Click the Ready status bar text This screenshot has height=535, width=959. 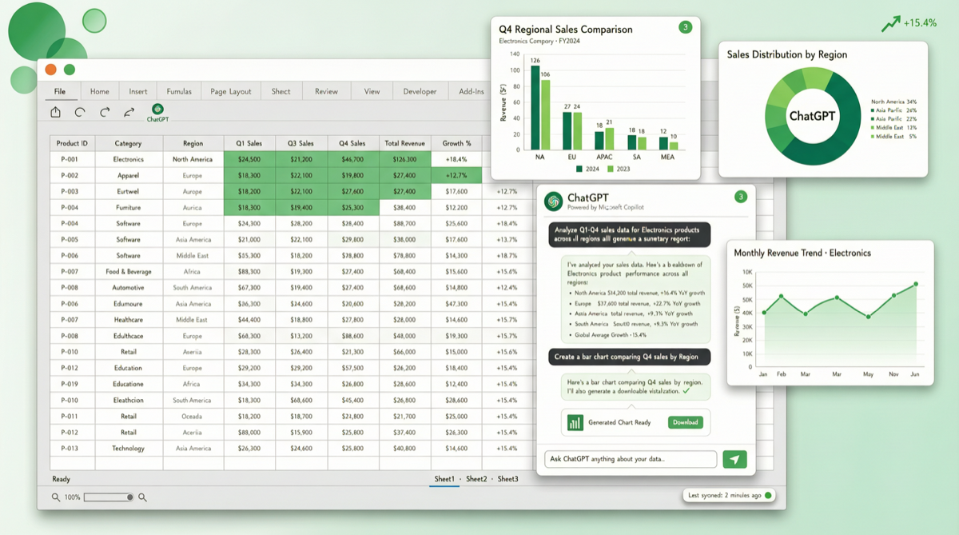click(x=62, y=479)
